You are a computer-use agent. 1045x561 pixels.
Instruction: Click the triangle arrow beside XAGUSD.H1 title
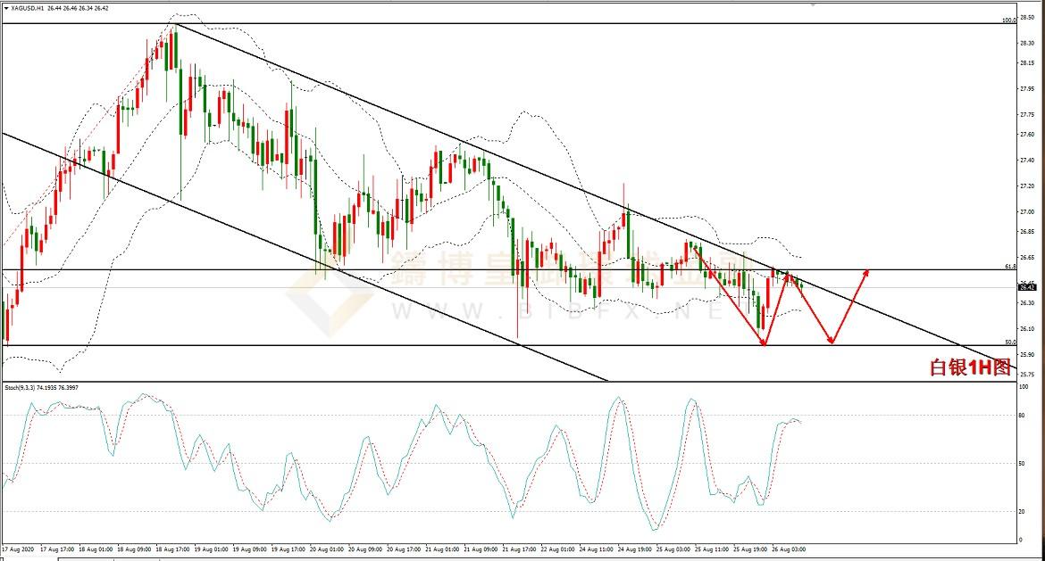(x=6, y=7)
